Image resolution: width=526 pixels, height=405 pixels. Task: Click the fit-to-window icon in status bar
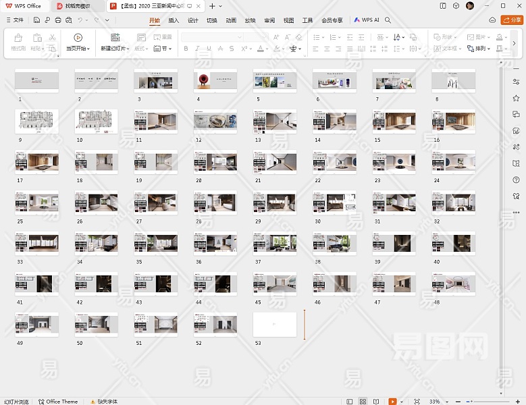(x=417, y=401)
